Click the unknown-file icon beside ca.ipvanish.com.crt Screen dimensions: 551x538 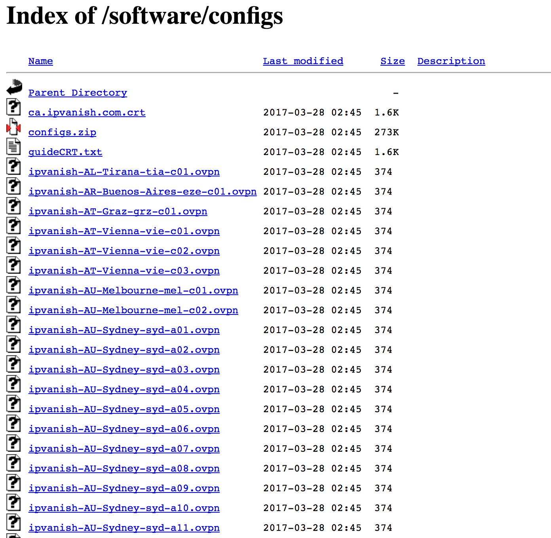(13, 107)
